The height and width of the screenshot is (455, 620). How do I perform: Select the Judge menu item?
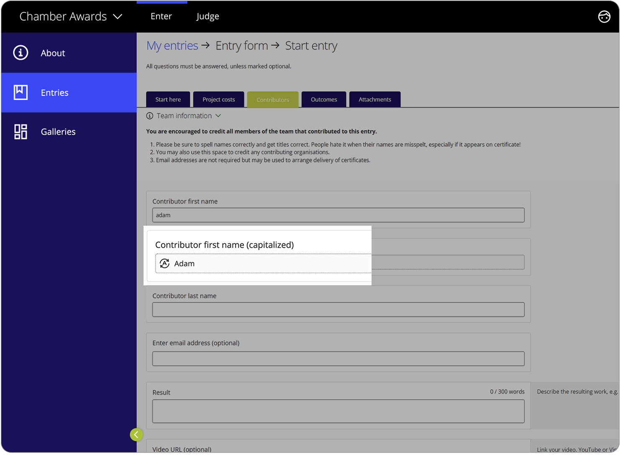coord(208,16)
